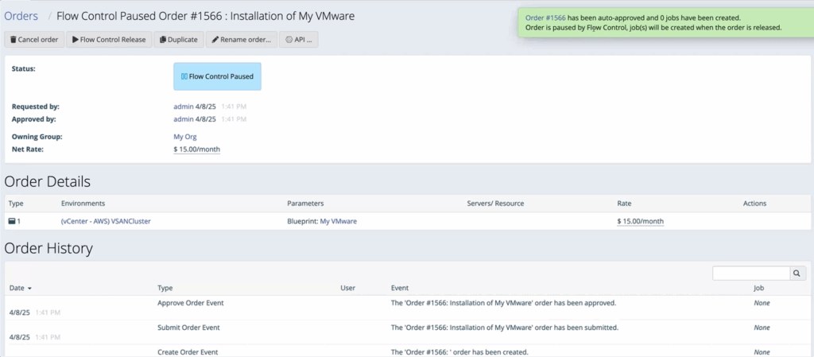Sort Order History by Date arrow
The image size is (814, 357).
pos(29,288)
